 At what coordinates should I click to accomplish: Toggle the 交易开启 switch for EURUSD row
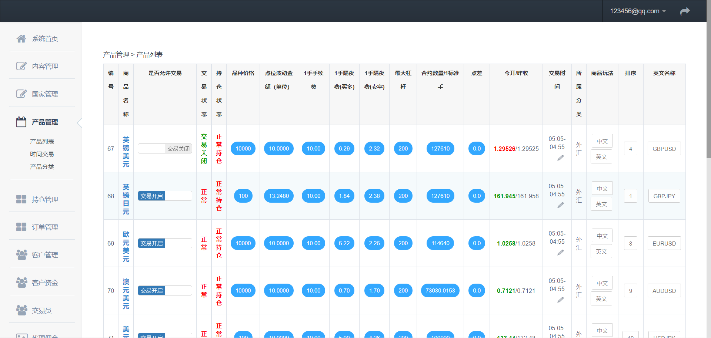coord(165,243)
